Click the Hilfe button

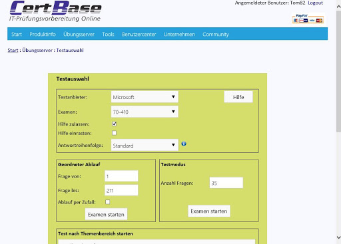(238, 97)
